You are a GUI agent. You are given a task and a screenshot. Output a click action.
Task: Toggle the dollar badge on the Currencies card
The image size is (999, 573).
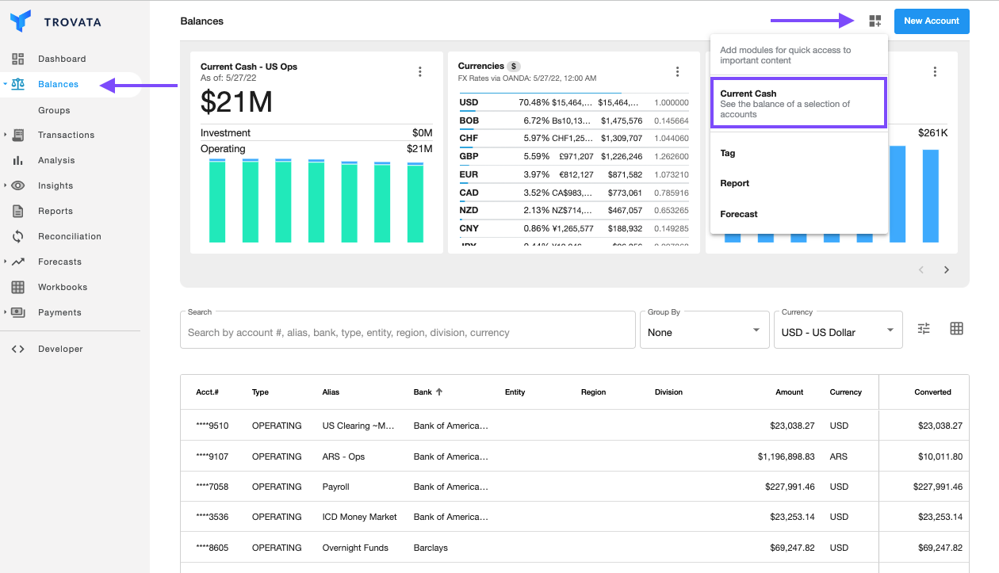(512, 66)
